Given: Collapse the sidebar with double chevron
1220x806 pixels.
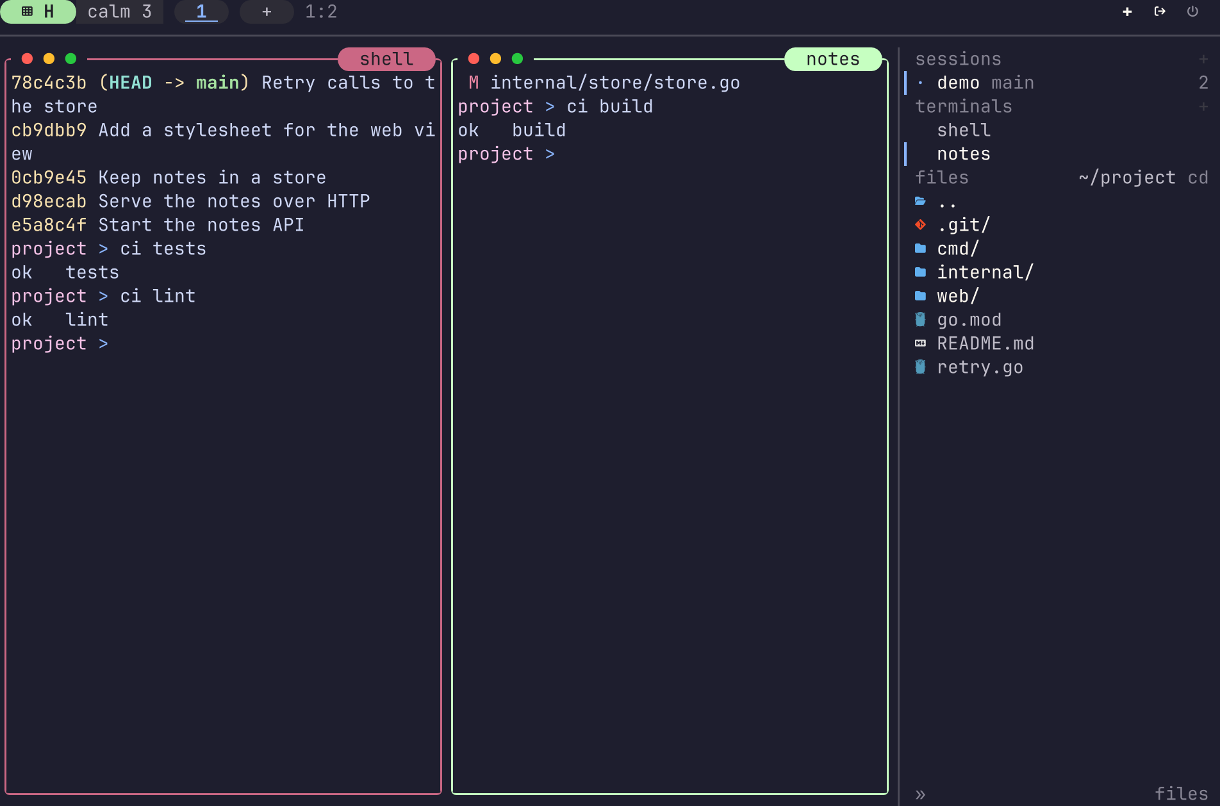Looking at the screenshot, I should (x=920, y=794).
